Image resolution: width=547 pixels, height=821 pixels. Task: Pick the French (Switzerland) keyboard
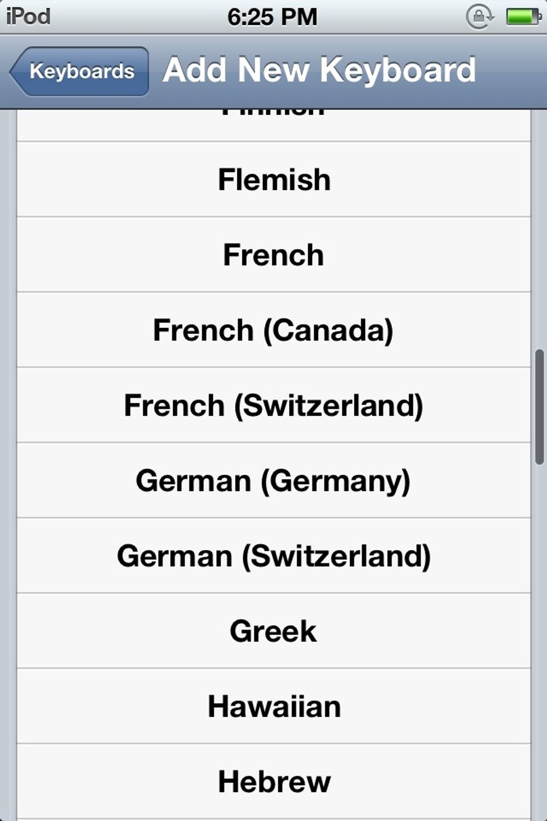(x=273, y=405)
